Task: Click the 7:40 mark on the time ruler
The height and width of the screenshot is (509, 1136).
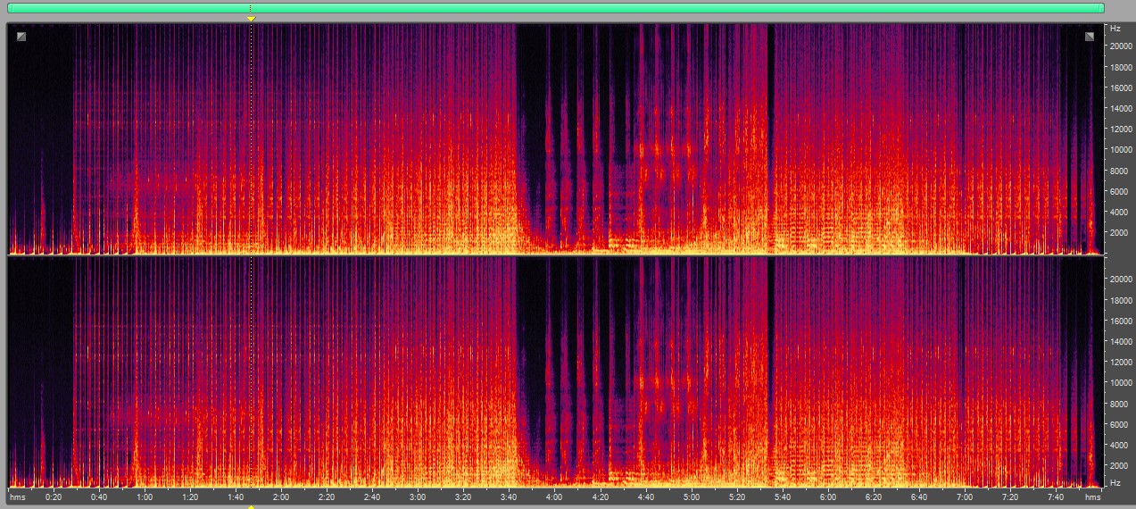Action: [x=1056, y=496]
